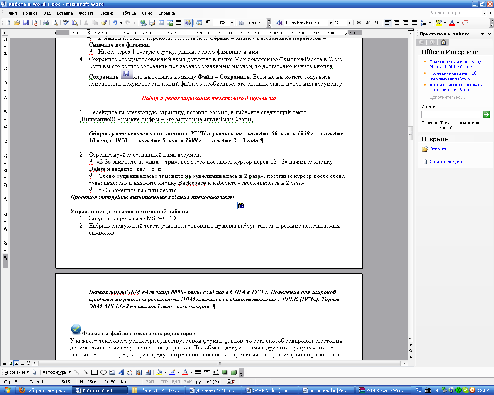The image size is (494, 395).
Task: Insert a hyperlink using the globe icon
Action: (144, 23)
